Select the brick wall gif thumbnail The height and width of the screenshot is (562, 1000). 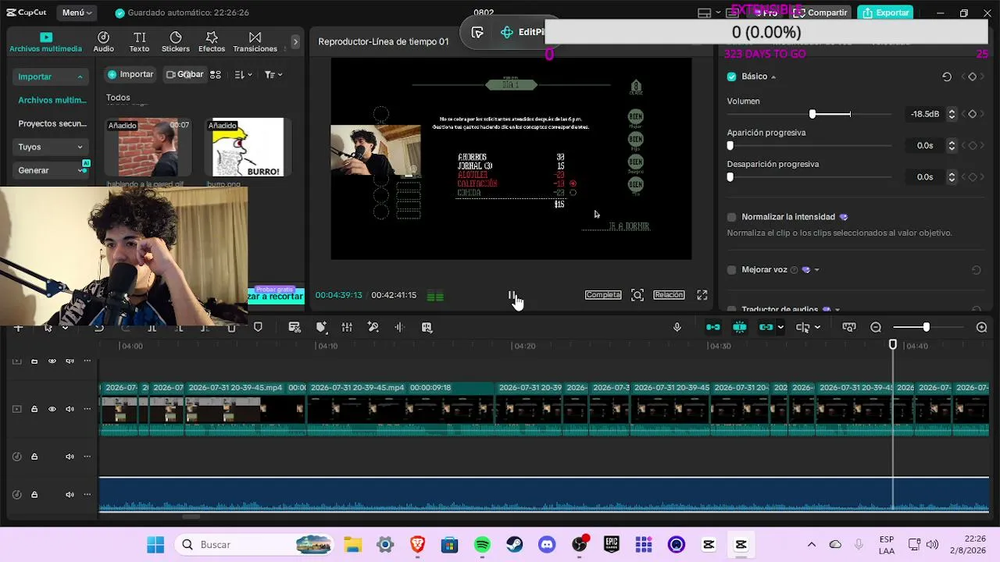point(148,148)
